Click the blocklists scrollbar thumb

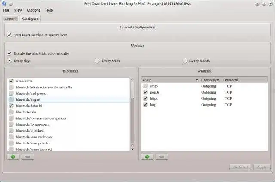[132, 91]
